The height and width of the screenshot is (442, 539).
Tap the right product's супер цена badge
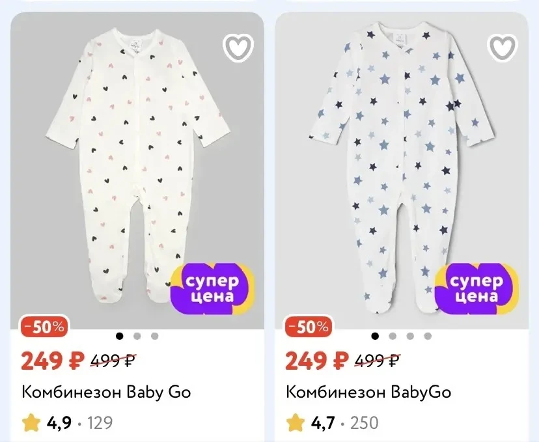point(477,289)
